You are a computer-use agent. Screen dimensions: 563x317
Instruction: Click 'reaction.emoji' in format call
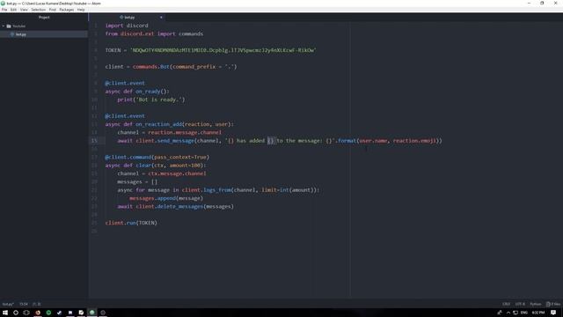point(414,141)
